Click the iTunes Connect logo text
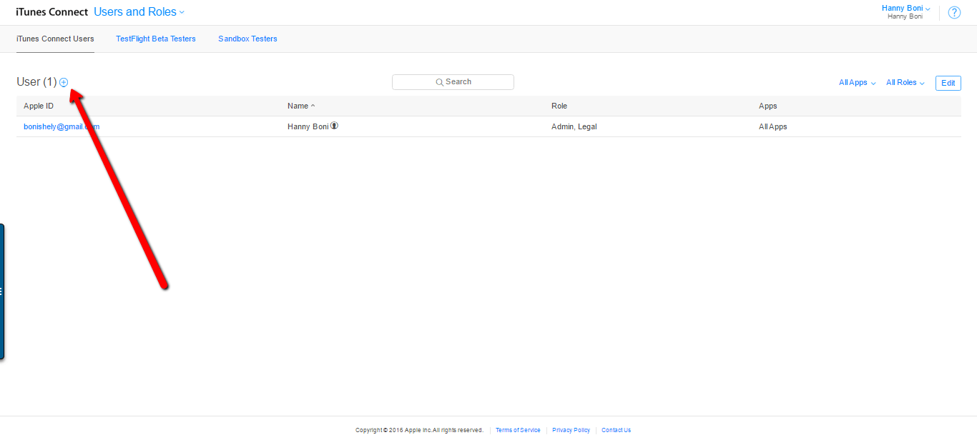This screenshot has width=977, height=445. tap(52, 12)
